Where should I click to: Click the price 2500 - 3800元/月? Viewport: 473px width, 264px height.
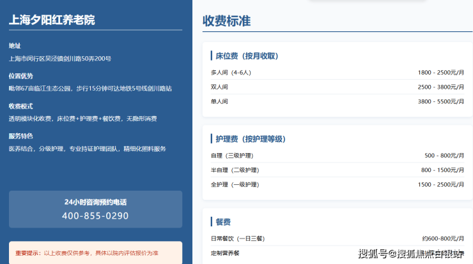pos(441,87)
